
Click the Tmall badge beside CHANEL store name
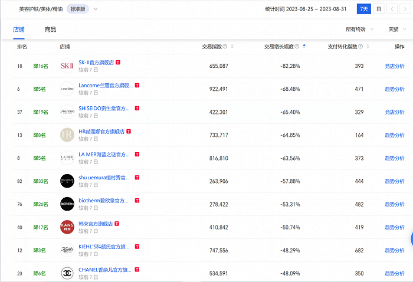point(137,270)
